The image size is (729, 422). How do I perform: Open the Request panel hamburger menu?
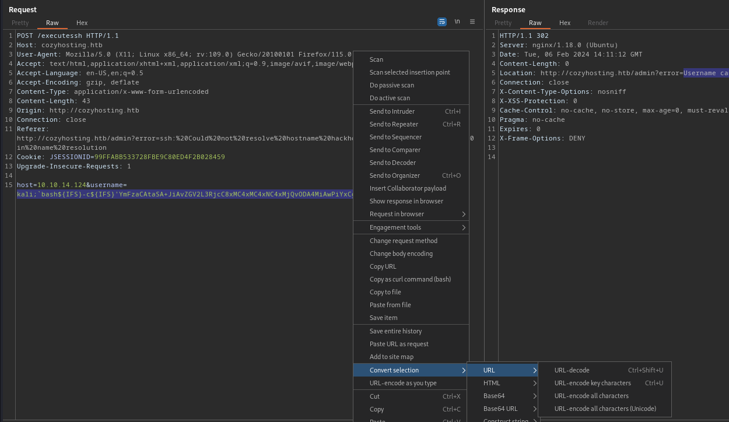[472, 22]
